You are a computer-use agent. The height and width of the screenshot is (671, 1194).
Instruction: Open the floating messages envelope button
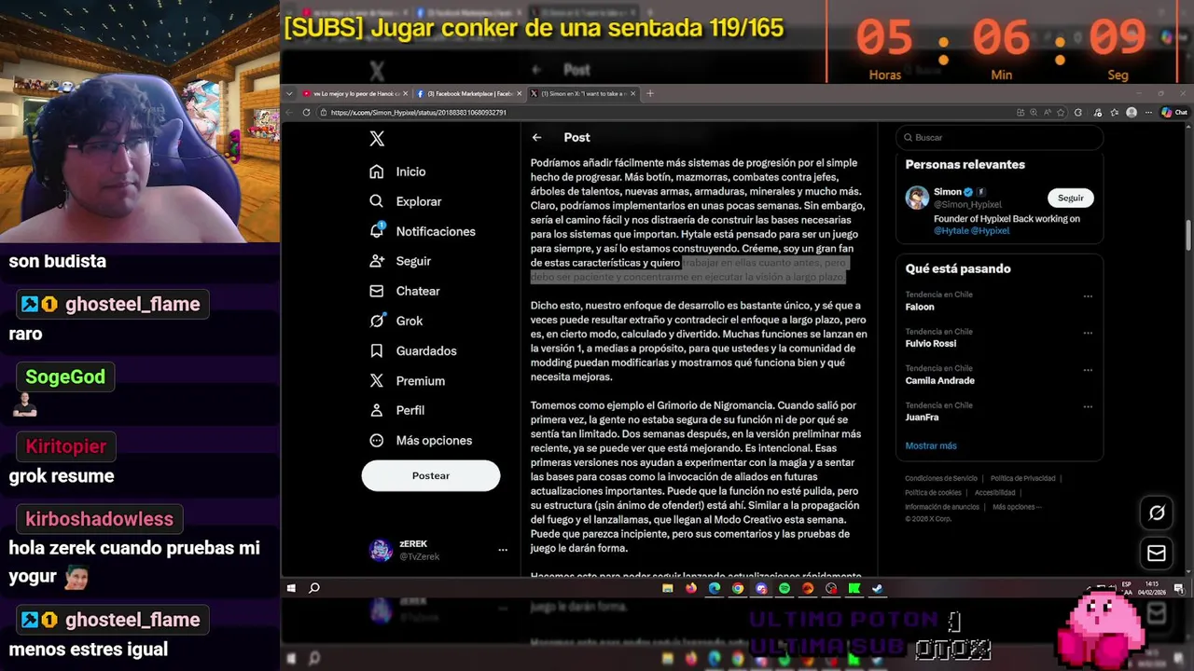1157,554
